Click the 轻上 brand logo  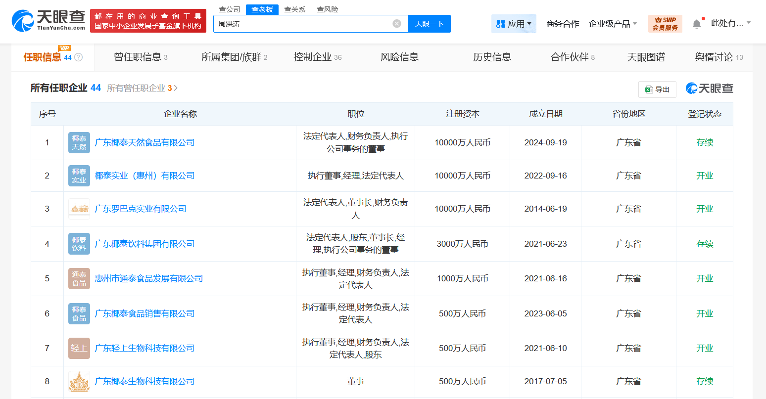click(79, 348)
